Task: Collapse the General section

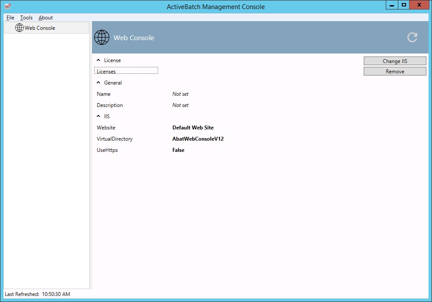Action: (98, 82)
